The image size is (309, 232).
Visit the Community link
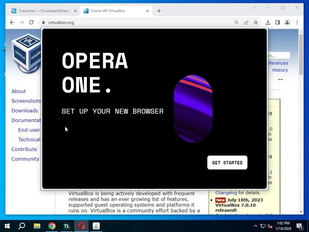(25, 159)
